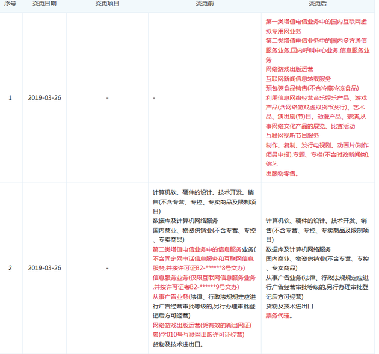
Task: Click the dash in row 1 变更前 cell
Action: click(x=155, y=98)
